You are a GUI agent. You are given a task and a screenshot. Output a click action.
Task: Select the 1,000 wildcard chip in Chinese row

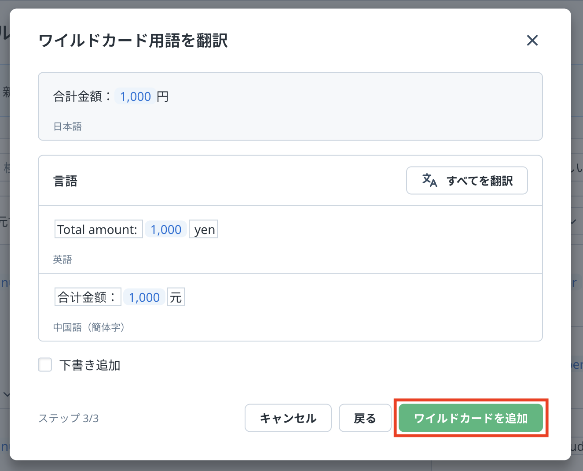[144, 297]
